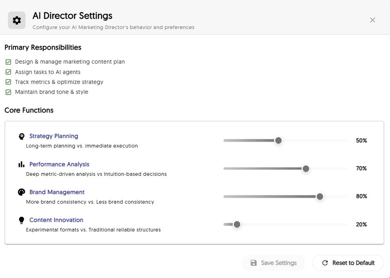The width and height of the screenshot is (390, 278).
Task: Click the Brand Management slider handle
Action: point(319,196)
